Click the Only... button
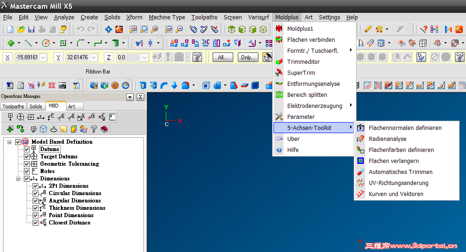The image size is (466, 252). (x=247, y=57)
